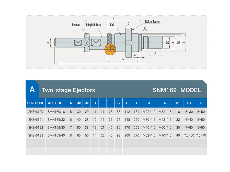Click the "255" value in the I column

136,128
